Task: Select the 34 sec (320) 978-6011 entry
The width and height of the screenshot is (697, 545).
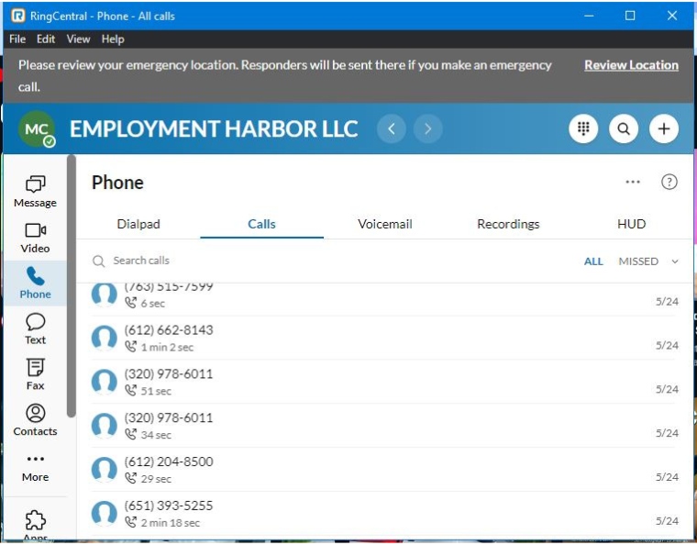Action: click(385, 426)
